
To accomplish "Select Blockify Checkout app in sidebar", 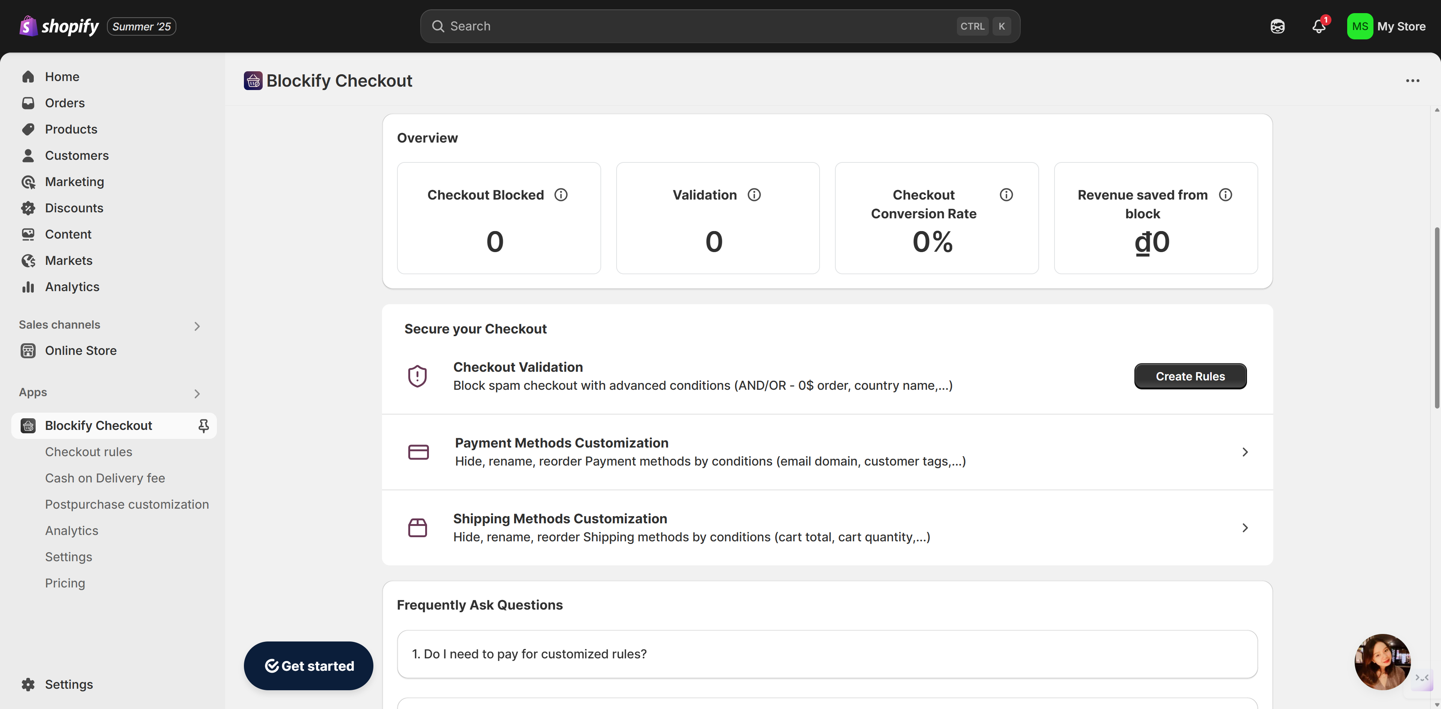I will pos(114,425).
